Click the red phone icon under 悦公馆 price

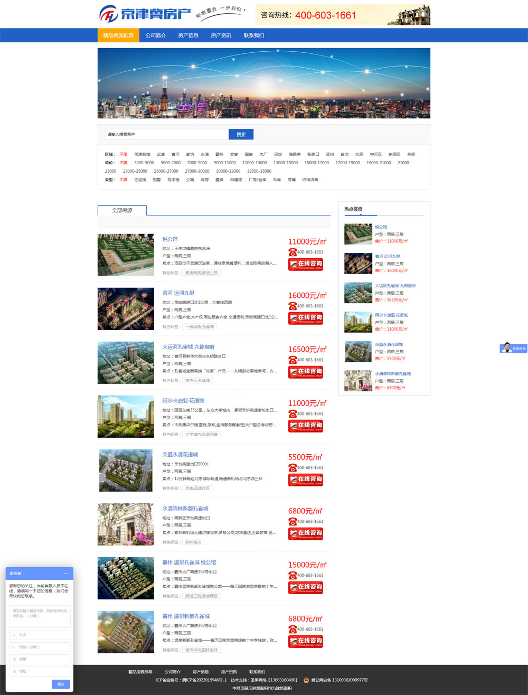pos(292,252)
